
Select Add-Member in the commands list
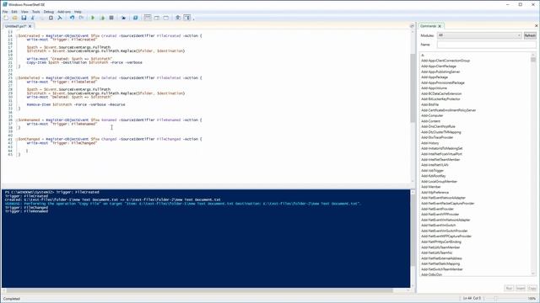430,187
